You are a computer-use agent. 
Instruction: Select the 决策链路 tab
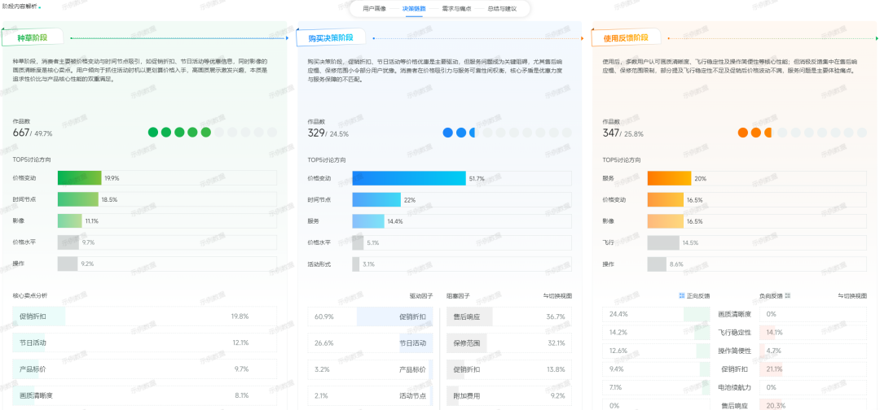coord(414,9)
